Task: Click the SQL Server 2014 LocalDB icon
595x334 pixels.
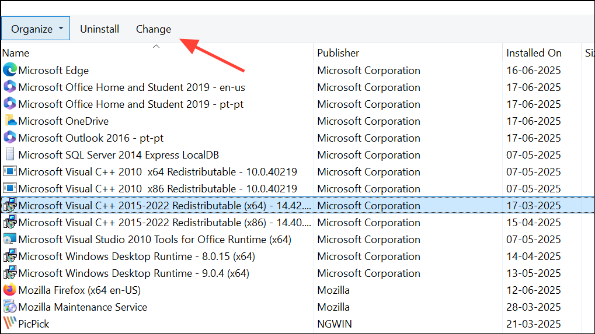Action: coord(10,154)
